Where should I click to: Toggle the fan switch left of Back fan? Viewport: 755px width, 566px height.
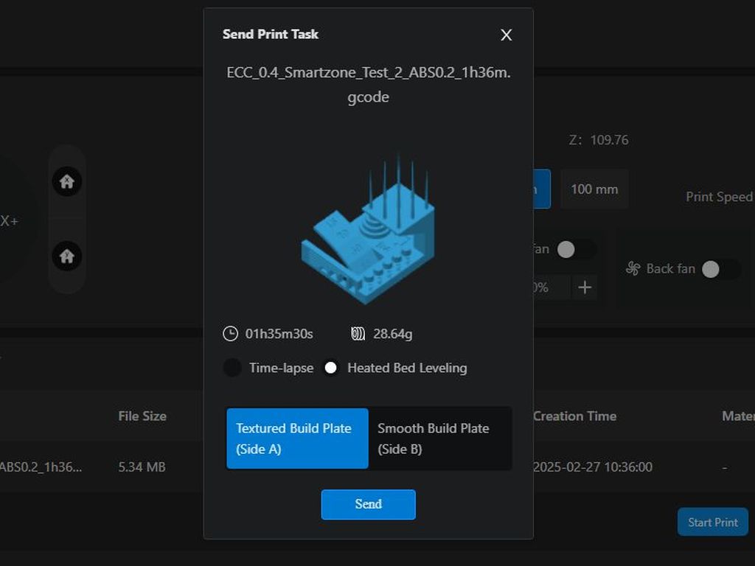click(575, 249)
